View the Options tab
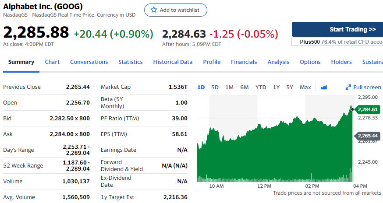The width and height of the screenshot is (383, 203). 310,62
